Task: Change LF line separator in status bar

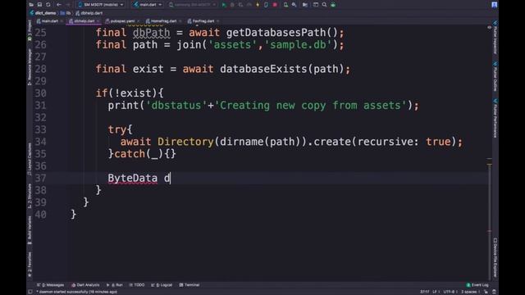Action: [436, 292]
